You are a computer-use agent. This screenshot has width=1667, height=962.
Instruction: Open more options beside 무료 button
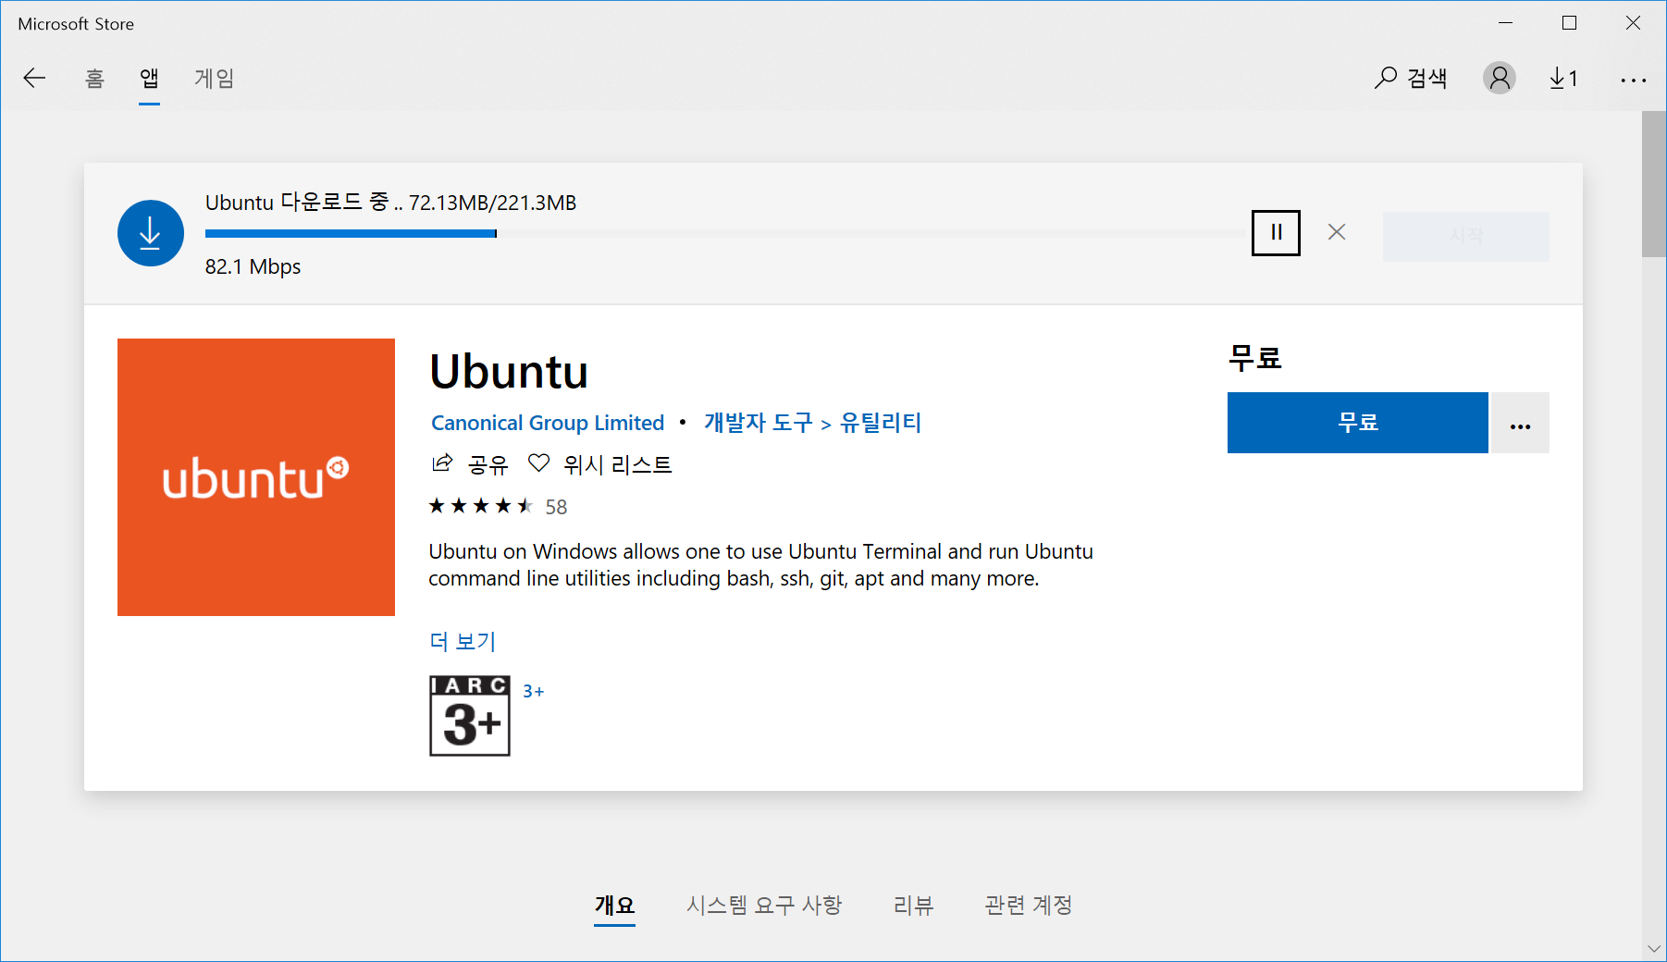[1520, 423]
